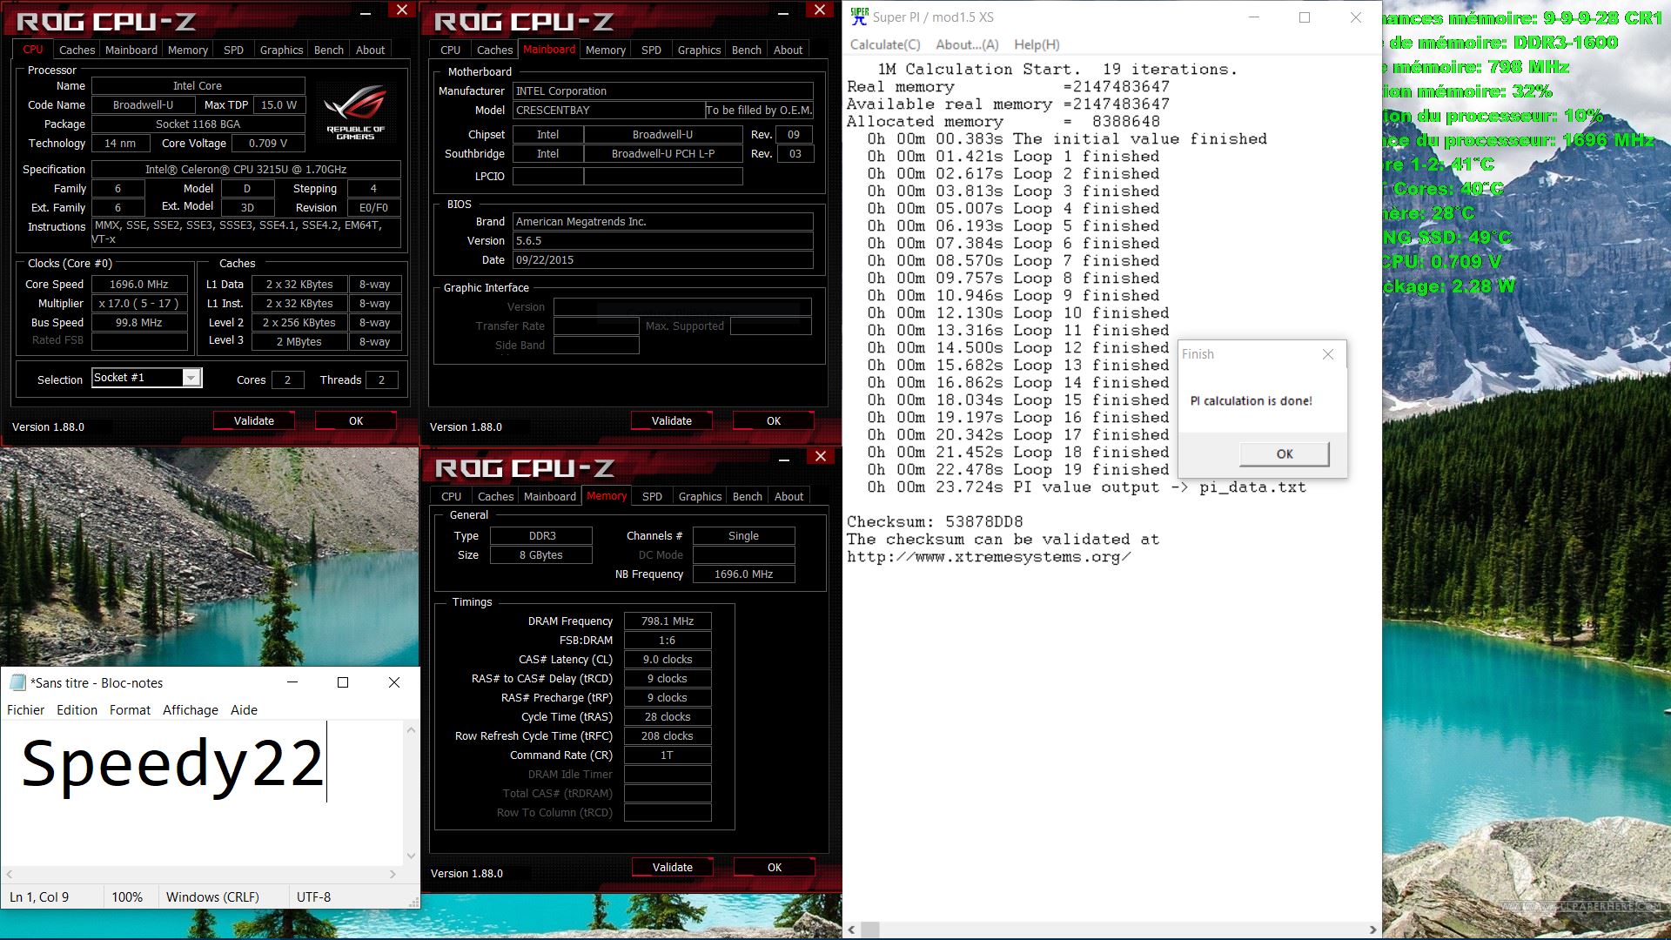Open the About...(A) menu in Super PI
The width and height of the screenshot is (1671, 940).
tap(967, 44)
